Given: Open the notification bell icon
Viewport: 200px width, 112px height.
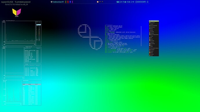Looking at the screenshot, I should click(148, 2).
